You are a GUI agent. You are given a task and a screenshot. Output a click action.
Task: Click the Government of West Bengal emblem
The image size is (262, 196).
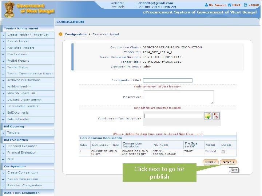click(x=9, y=9)
